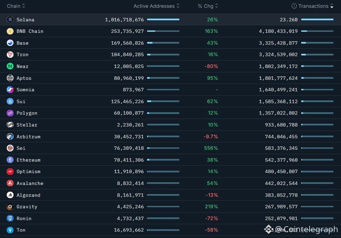Open the Polygon chain row
The width and height of the screenshot is (341, 238).
27,113
